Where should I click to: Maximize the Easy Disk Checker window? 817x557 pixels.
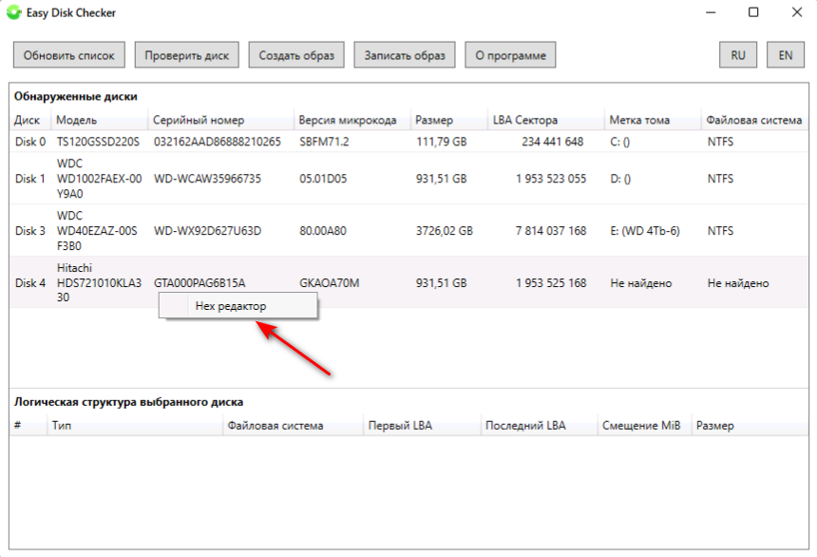point(752,13)
